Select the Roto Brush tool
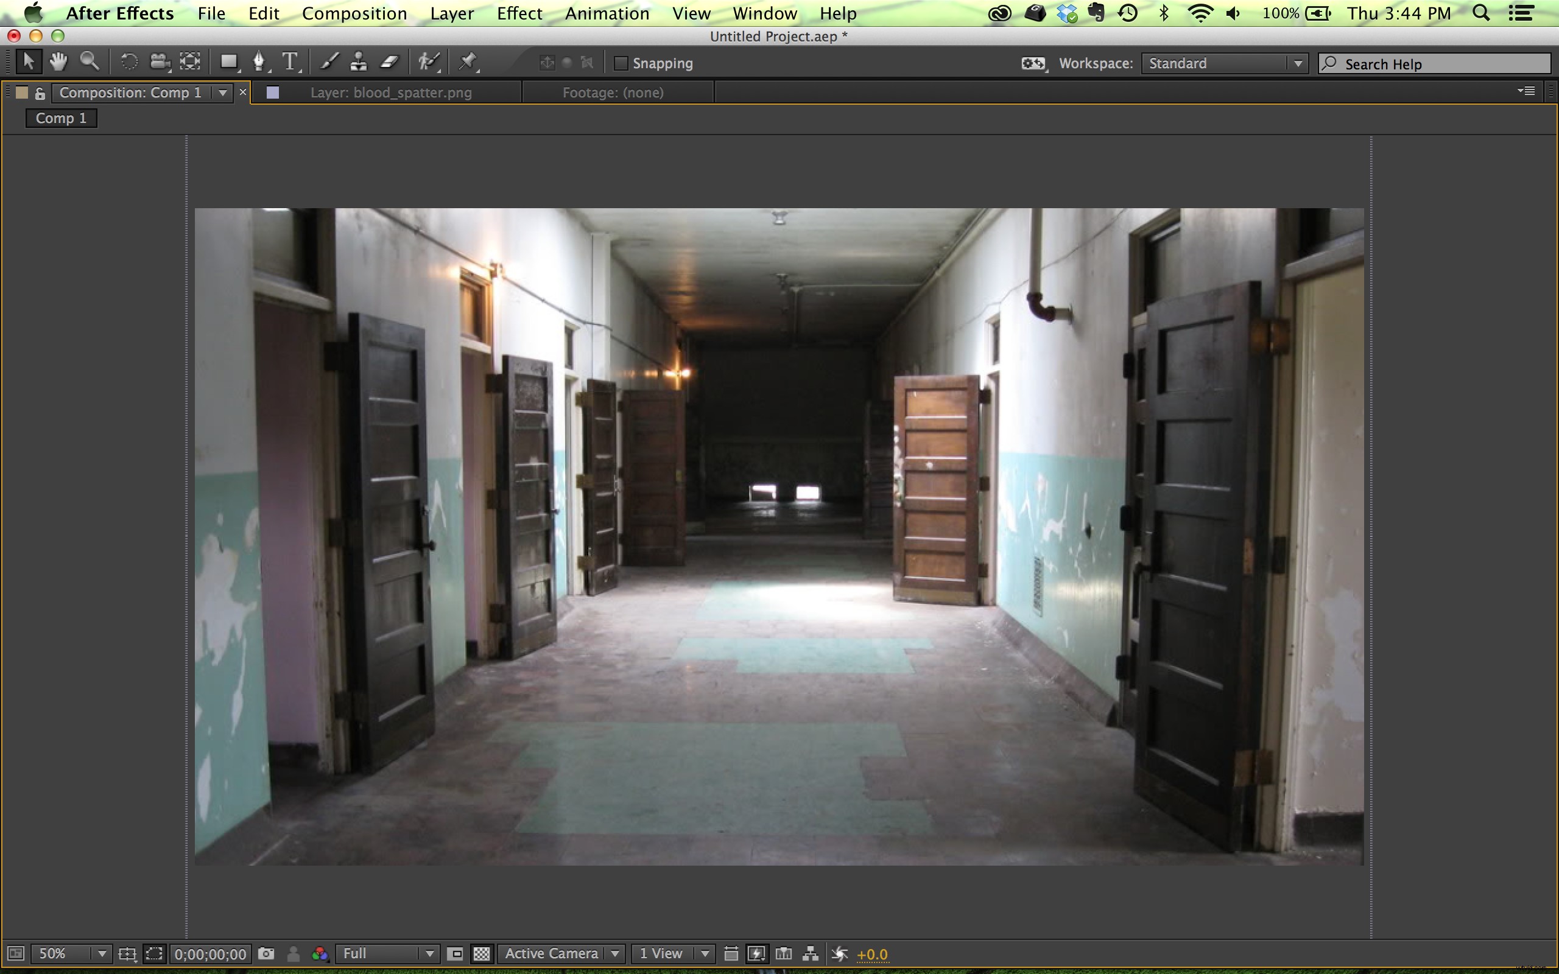This screenshot has width=1559, height=974. (428, 62)
